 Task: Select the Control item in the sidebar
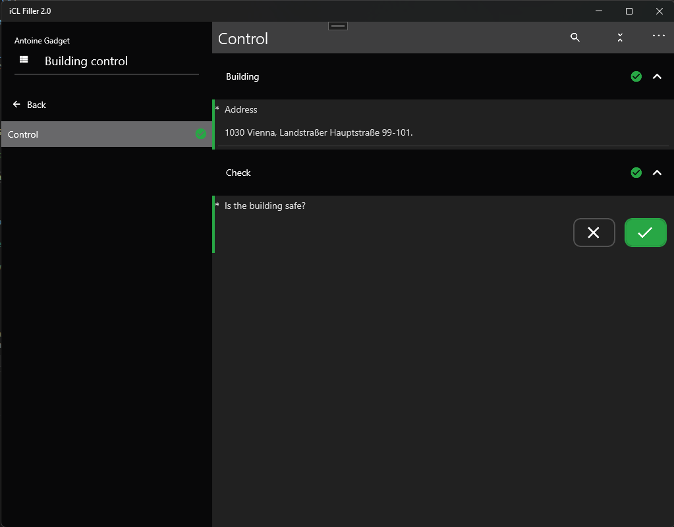tap(107, 134)
